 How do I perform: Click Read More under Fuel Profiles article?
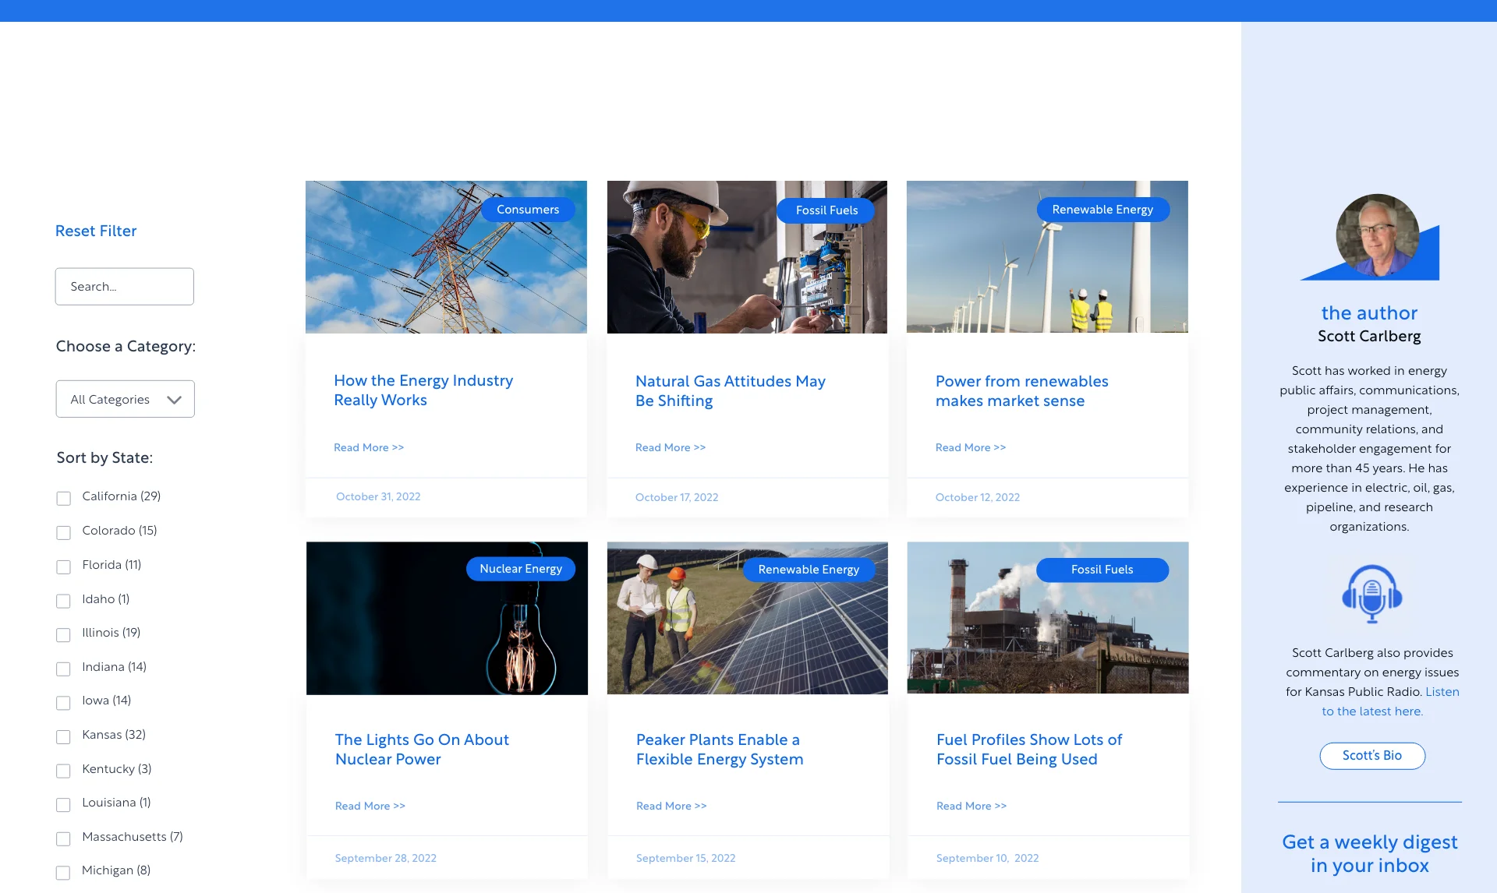971,806
